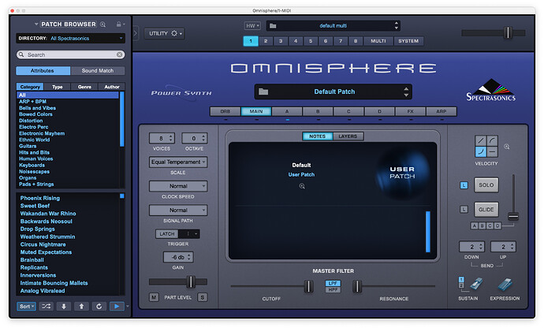Click the Author attribute column header

click(112, 87)
